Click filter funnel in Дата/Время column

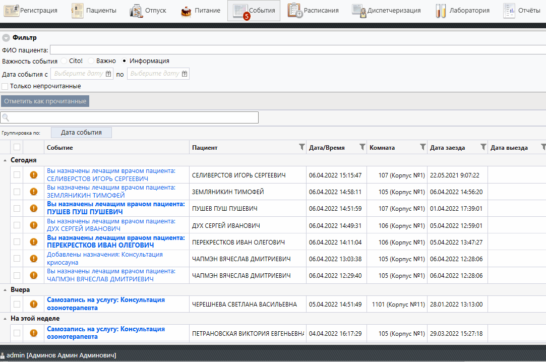pos(362,147)
